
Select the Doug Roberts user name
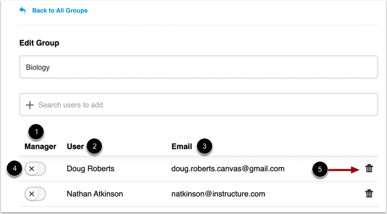pyautogui.click(x=91, y=169)
